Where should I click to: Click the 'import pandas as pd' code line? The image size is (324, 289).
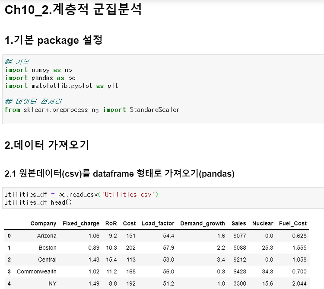point(40,78)
